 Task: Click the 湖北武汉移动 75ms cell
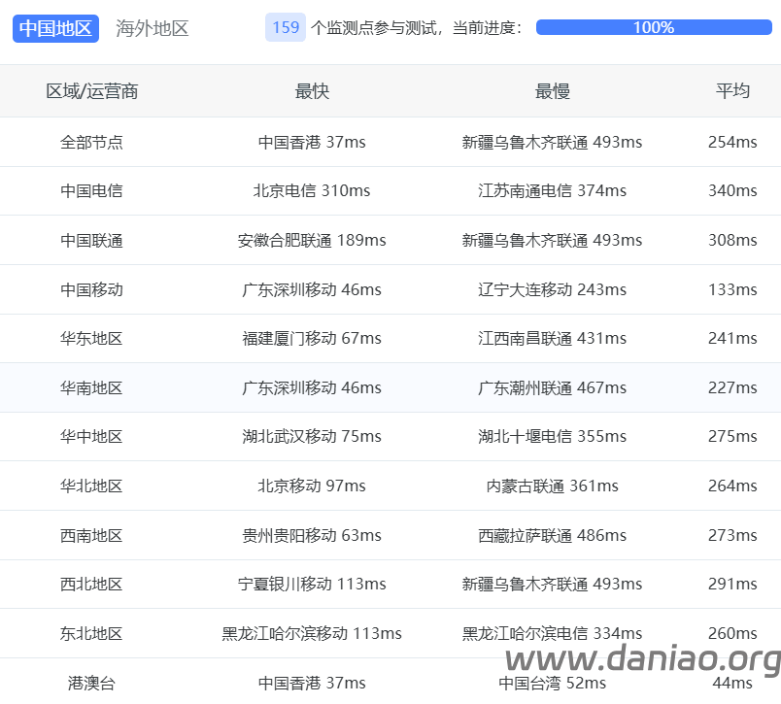(x=312, y=437)
